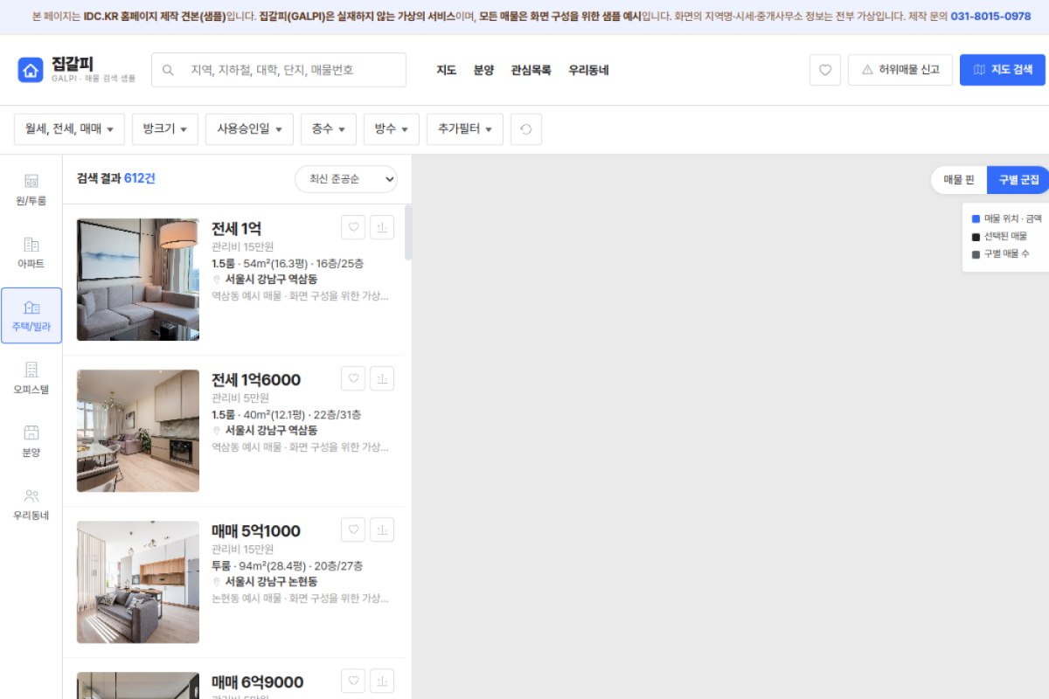Open the 우리동네 nav menu item
This screenshot has width=1049, height=699.
pos(588,70)
